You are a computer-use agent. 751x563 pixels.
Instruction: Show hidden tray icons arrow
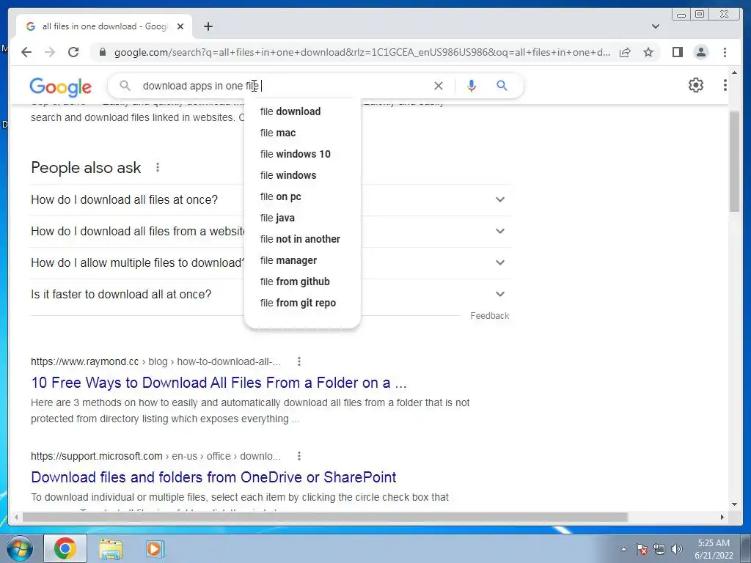coord(623,549)
